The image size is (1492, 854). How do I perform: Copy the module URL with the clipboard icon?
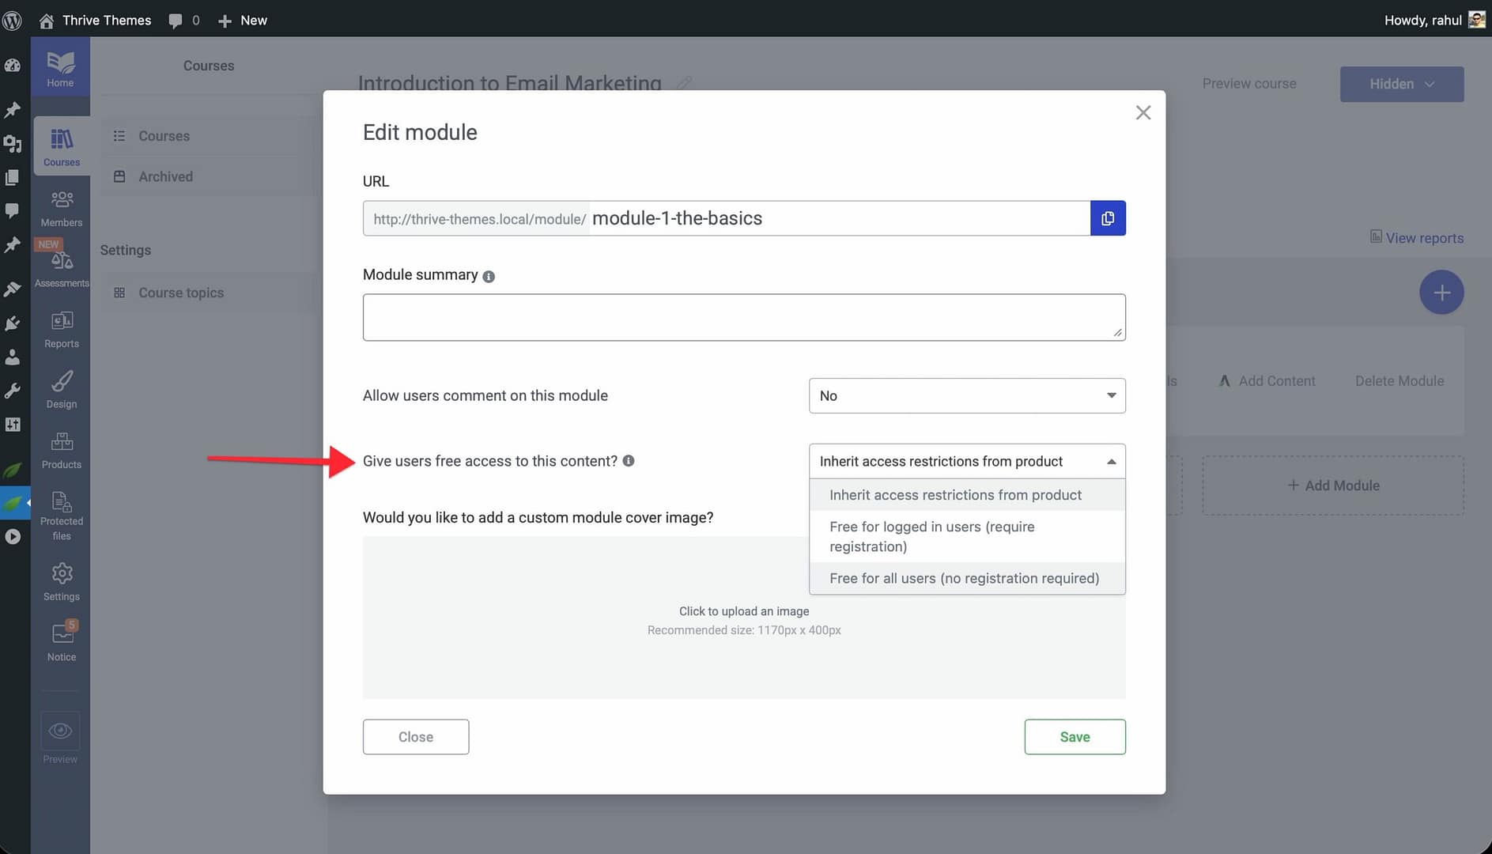click(1107, 218)
